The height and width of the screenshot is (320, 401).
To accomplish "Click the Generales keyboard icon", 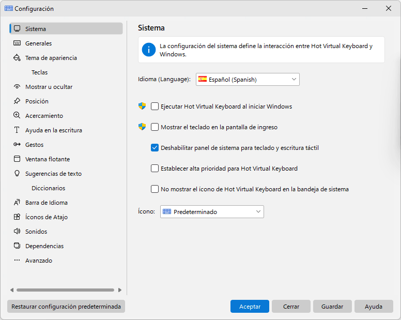I will tap(17, 43).
